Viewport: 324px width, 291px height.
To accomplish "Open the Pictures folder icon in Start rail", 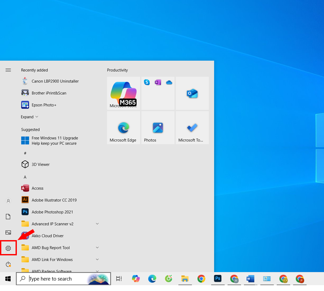I will [x=8, y=233].
